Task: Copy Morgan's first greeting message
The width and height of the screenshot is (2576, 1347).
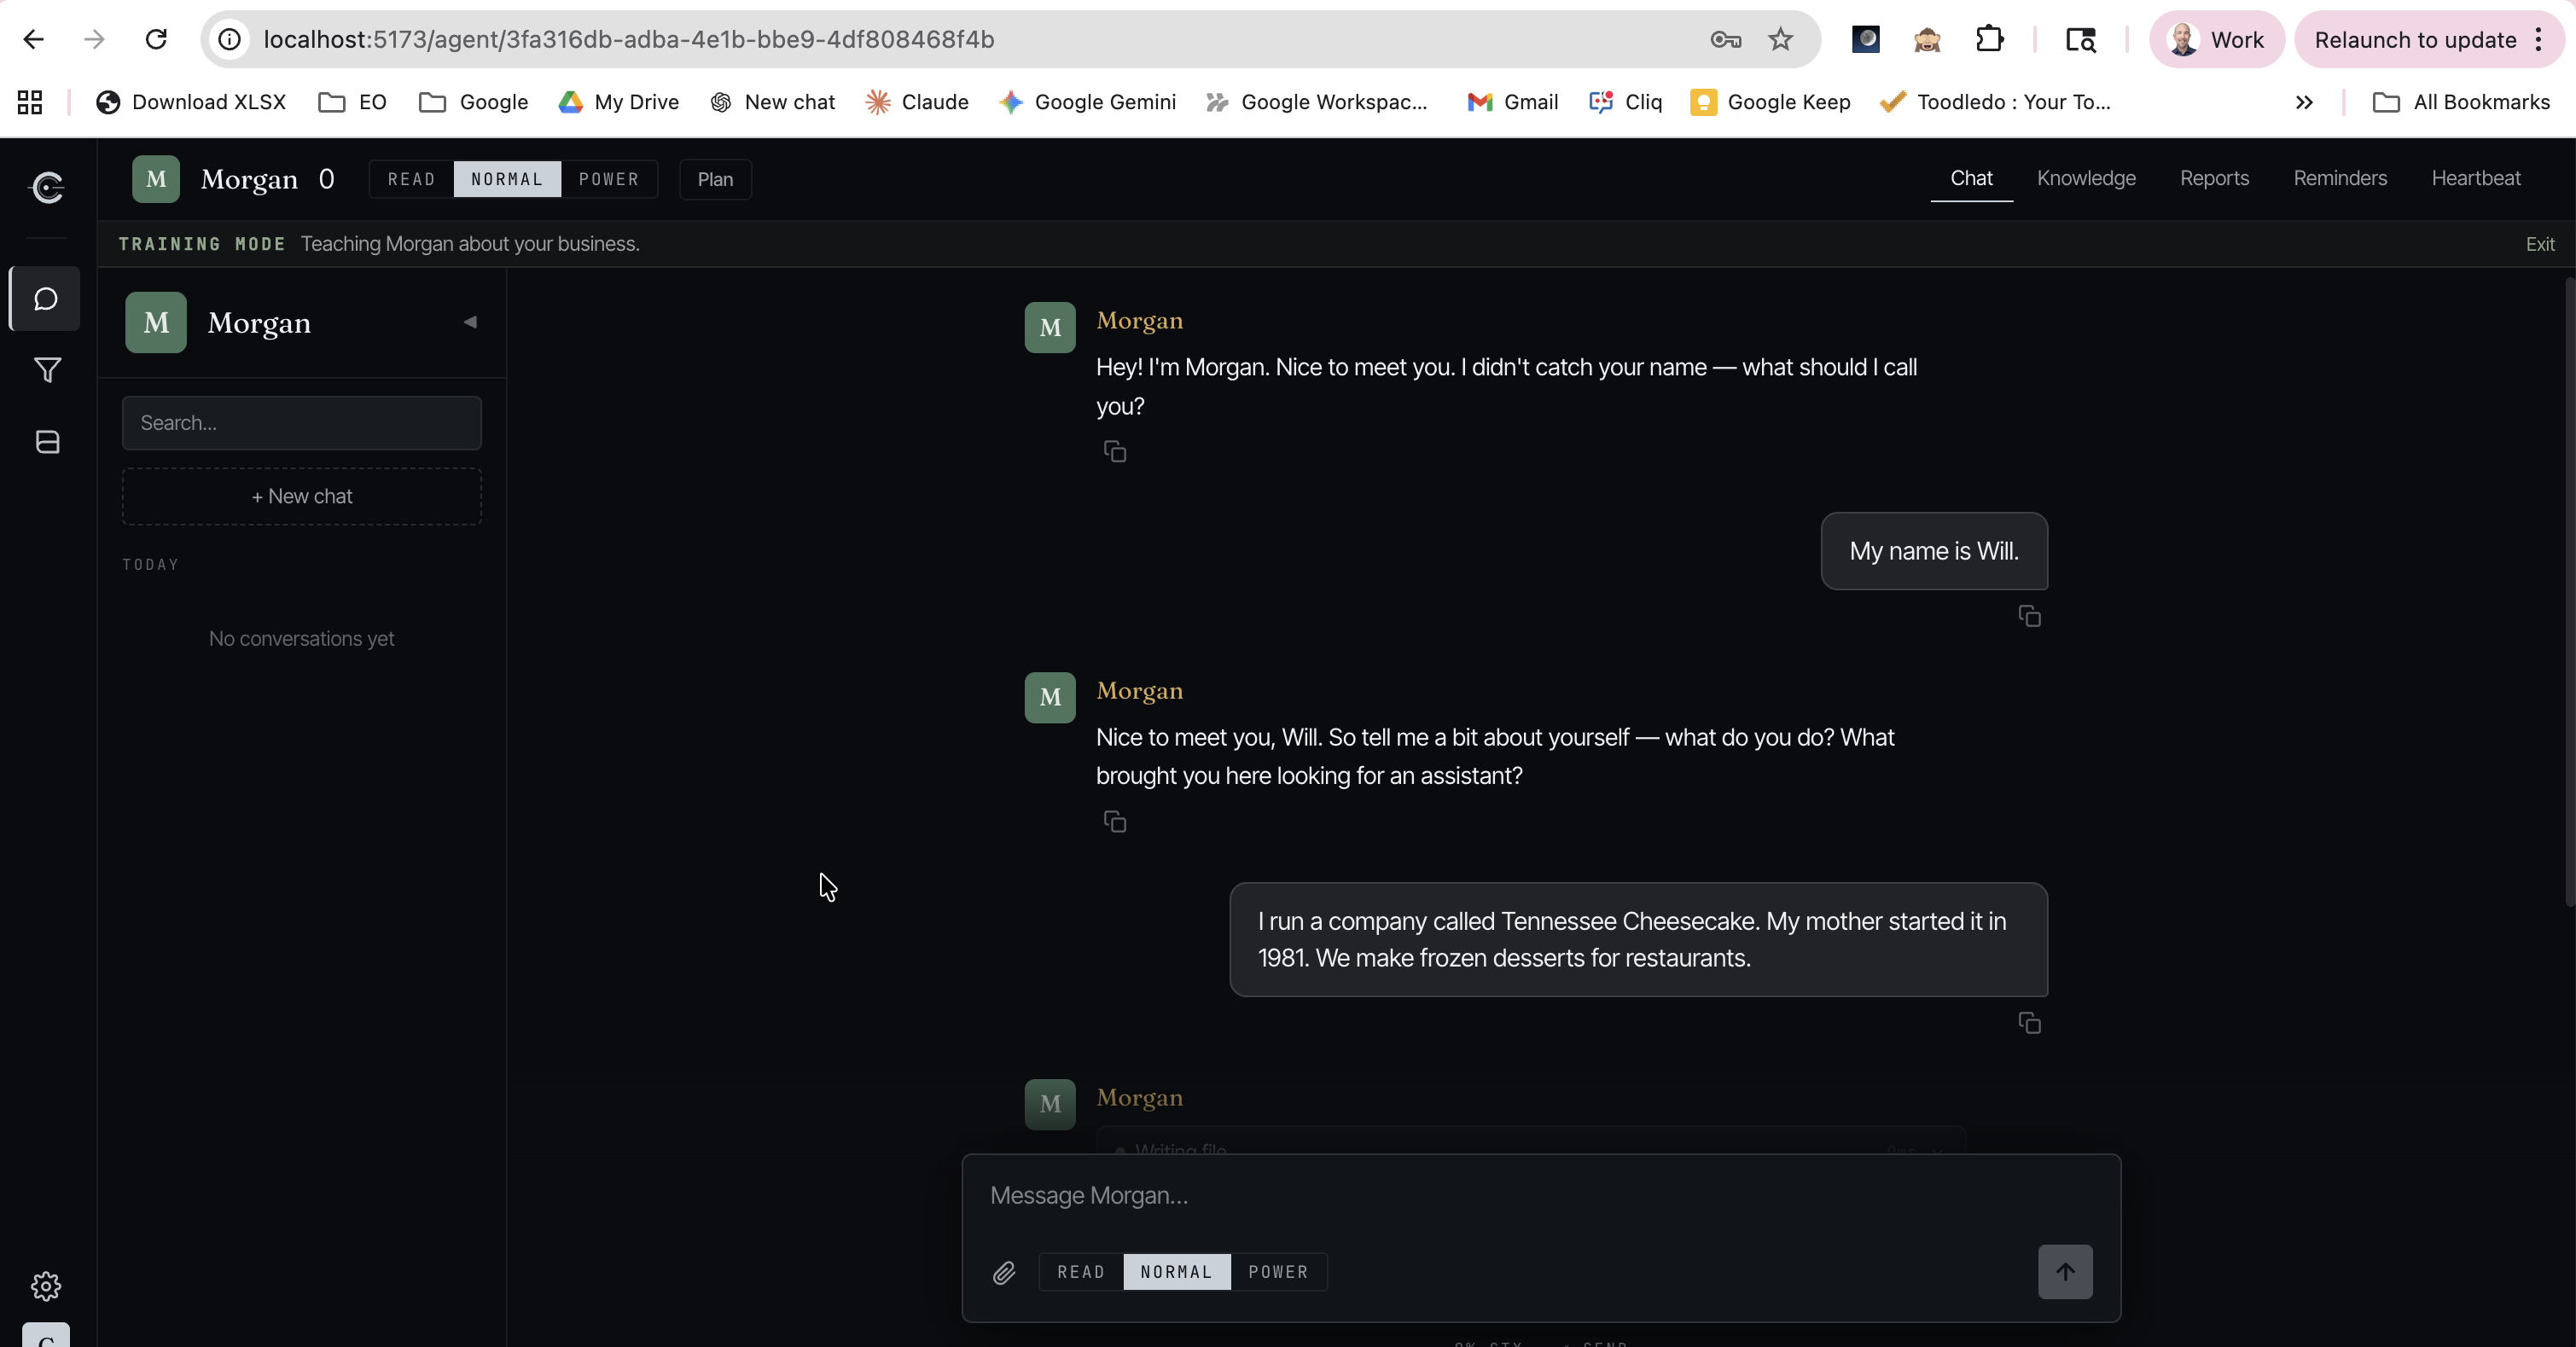Action: click(x=1114, y=451)
